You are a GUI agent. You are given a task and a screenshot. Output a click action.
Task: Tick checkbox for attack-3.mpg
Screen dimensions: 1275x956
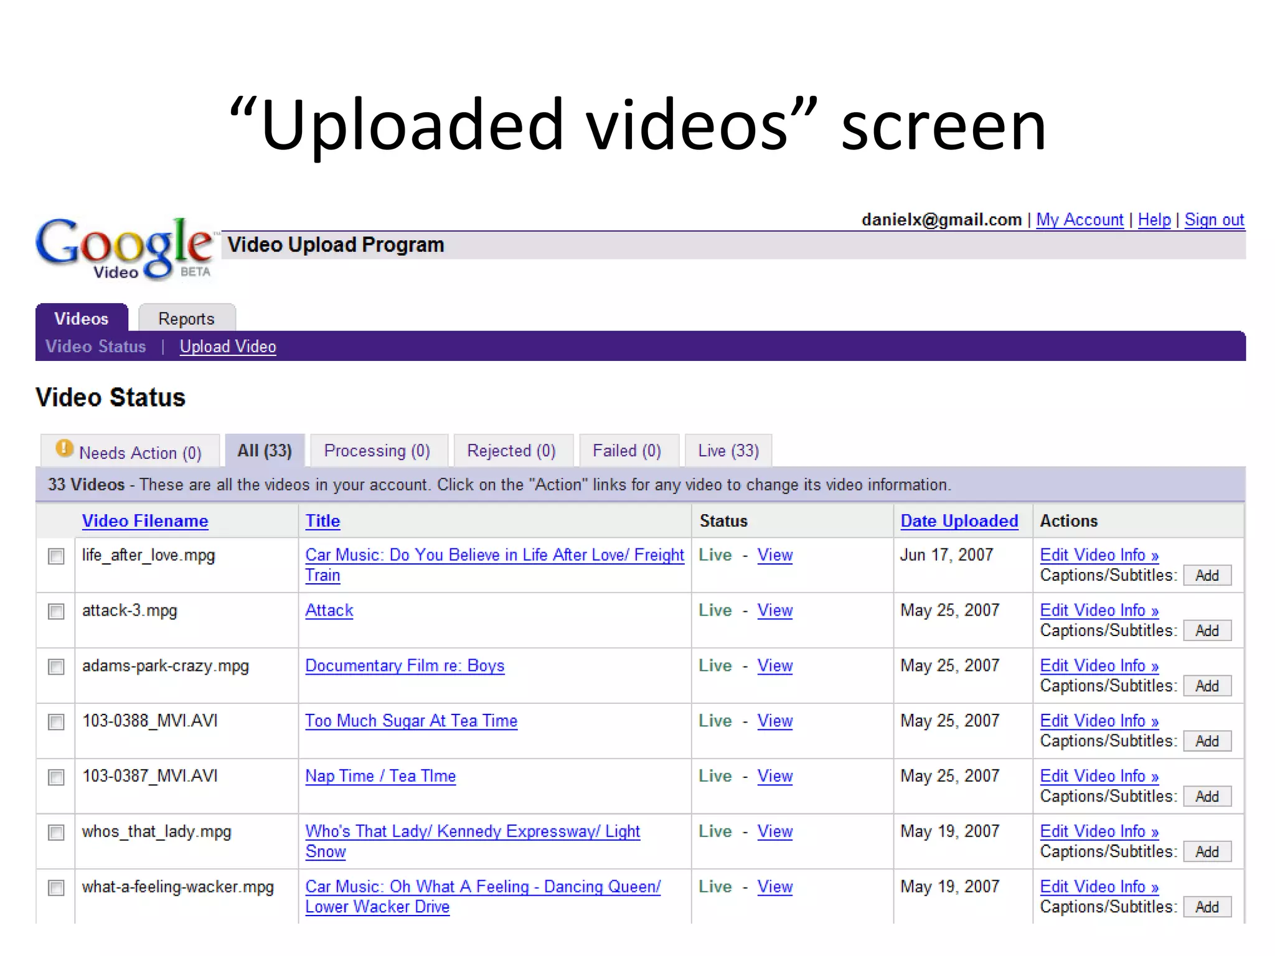pyautogui.click(x=56, y=612)
